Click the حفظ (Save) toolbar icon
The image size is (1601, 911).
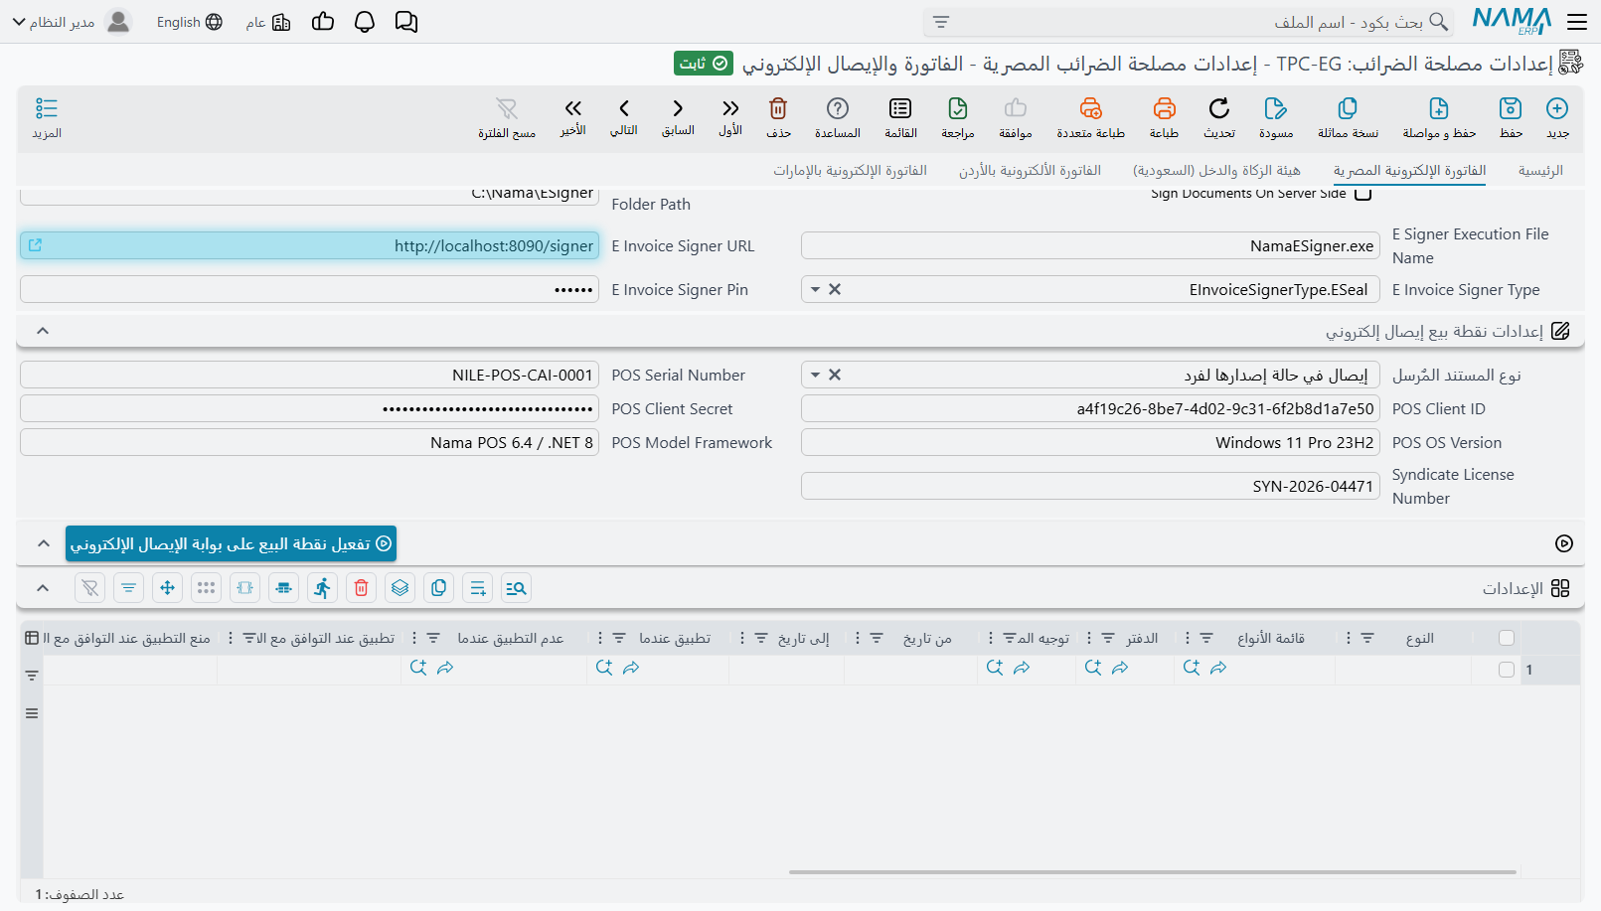(x=1511, y=108)
